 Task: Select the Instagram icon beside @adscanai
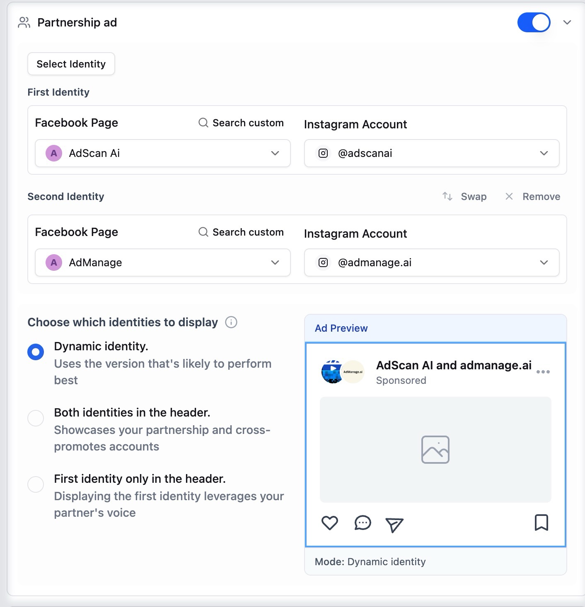(323, 153)
